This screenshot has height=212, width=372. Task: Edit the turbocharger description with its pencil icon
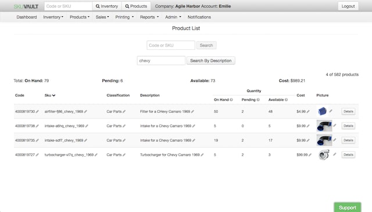point(202,155)
